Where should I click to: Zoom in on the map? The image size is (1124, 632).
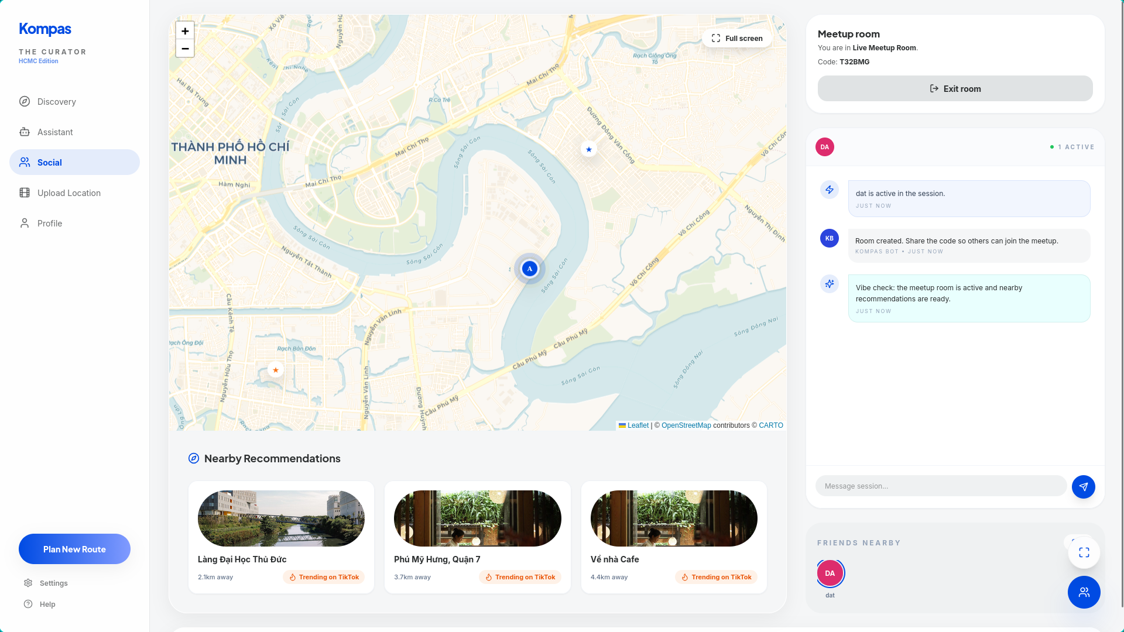(x=185, y=31)
